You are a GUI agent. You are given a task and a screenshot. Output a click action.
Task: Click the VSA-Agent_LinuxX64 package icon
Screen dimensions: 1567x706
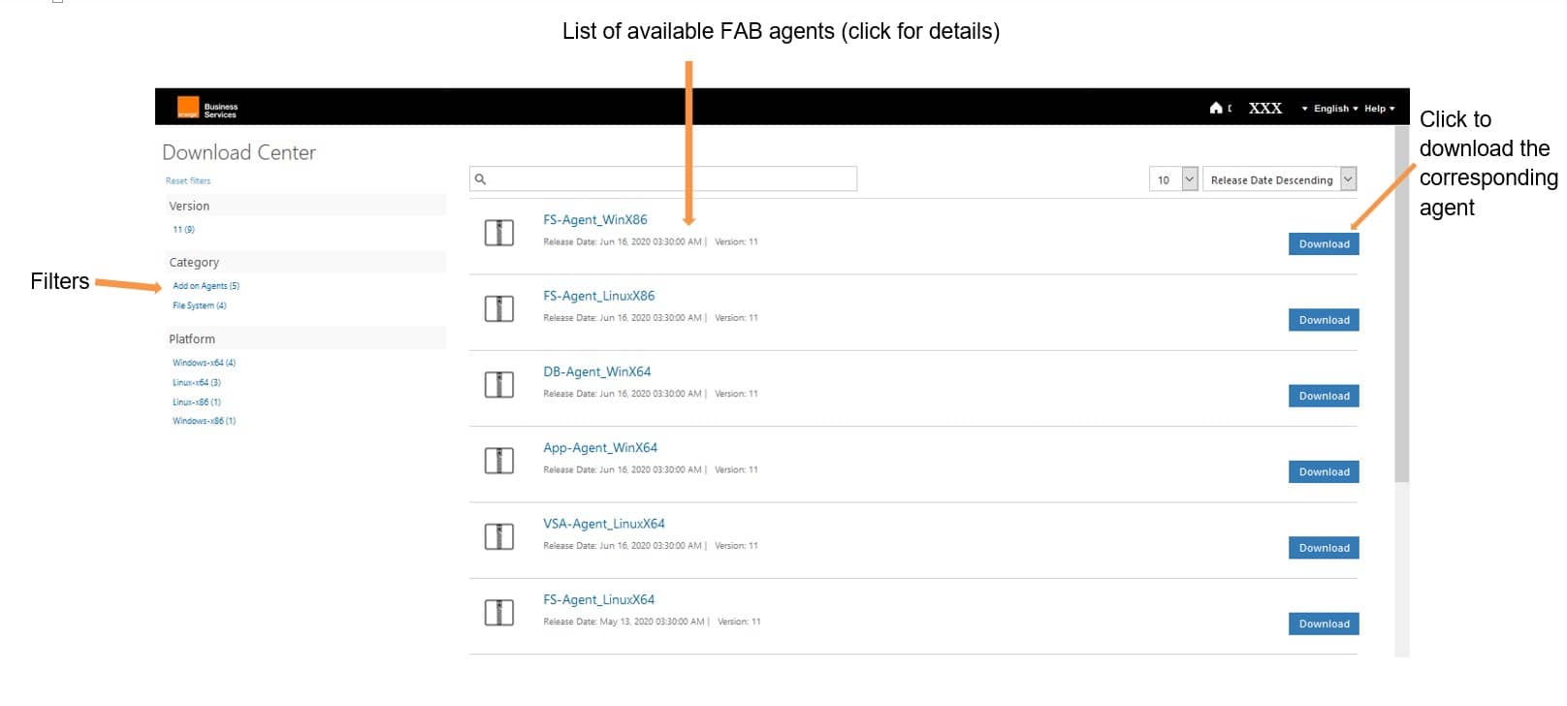(x=498, y=536)
